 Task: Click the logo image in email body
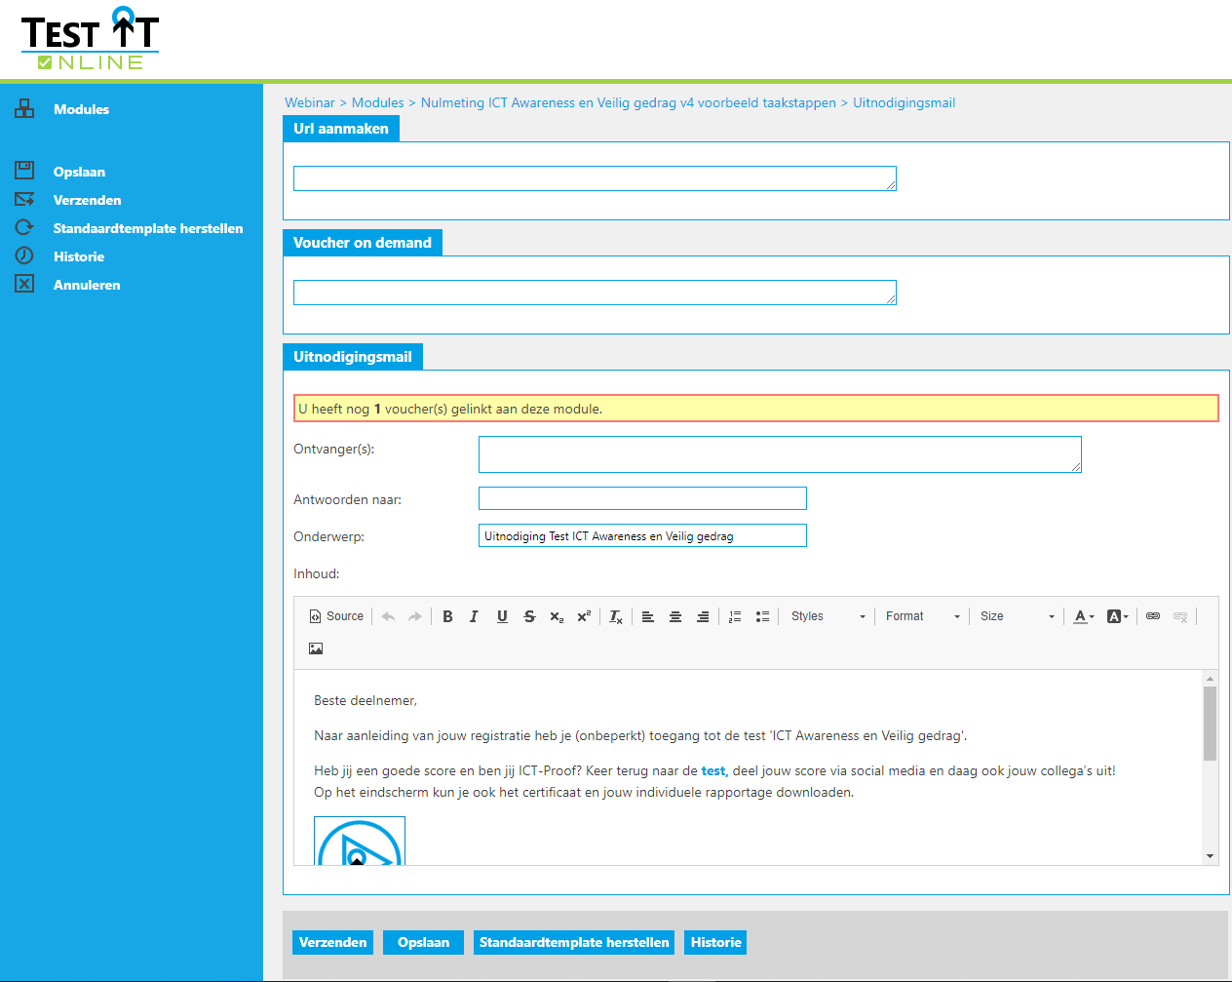click(x=360, y=841)
